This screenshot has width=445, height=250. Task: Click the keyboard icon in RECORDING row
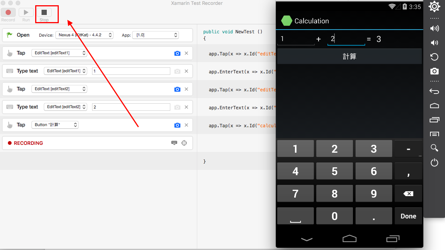click(174, 143)
